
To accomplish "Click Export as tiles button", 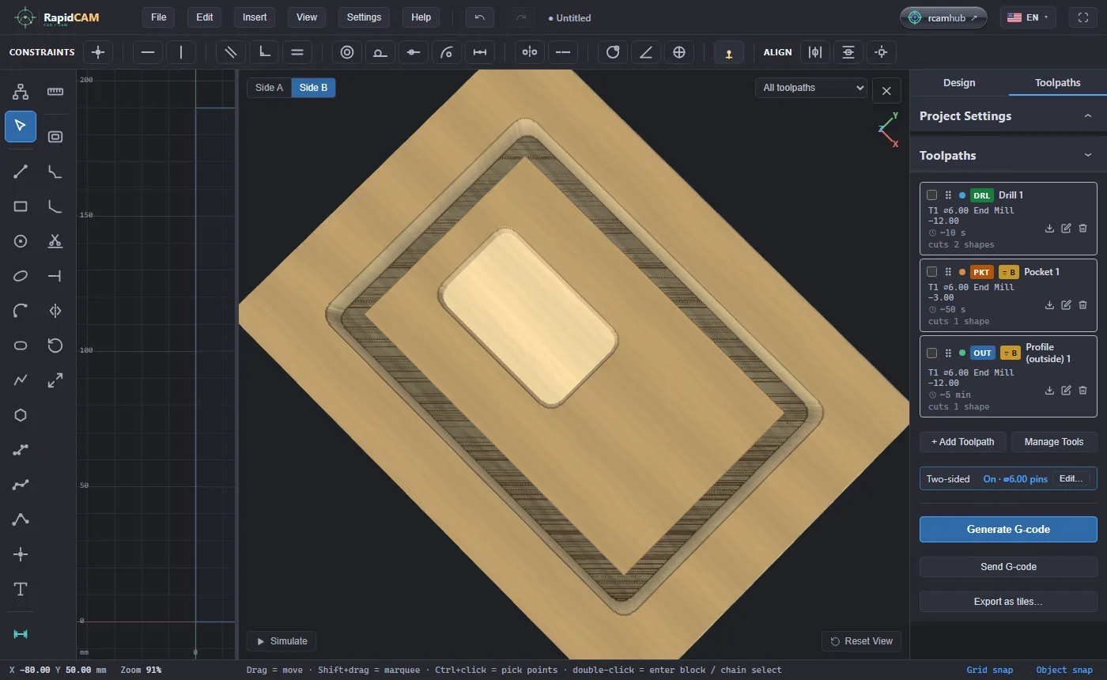I will click(1008, 602).
